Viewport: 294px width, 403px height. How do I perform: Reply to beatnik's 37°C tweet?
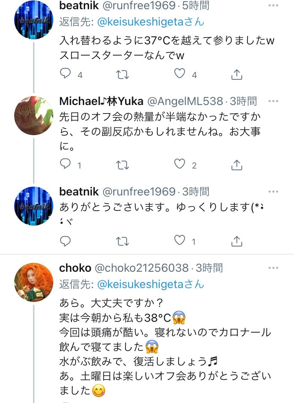(65, 74)
